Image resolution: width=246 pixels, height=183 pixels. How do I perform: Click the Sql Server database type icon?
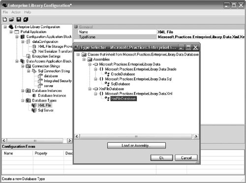click(34, 110)
